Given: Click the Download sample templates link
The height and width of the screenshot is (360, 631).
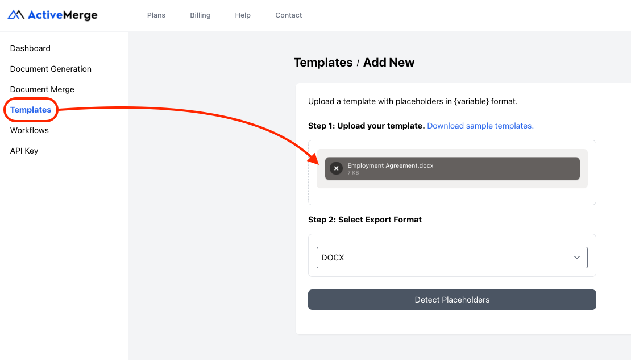Looking at the screenshot, I should [x=480, y=126].
